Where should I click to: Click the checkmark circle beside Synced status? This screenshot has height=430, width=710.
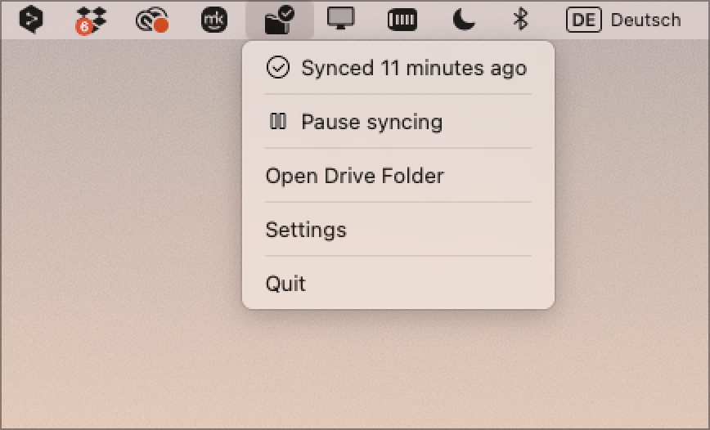click(278, 68)
